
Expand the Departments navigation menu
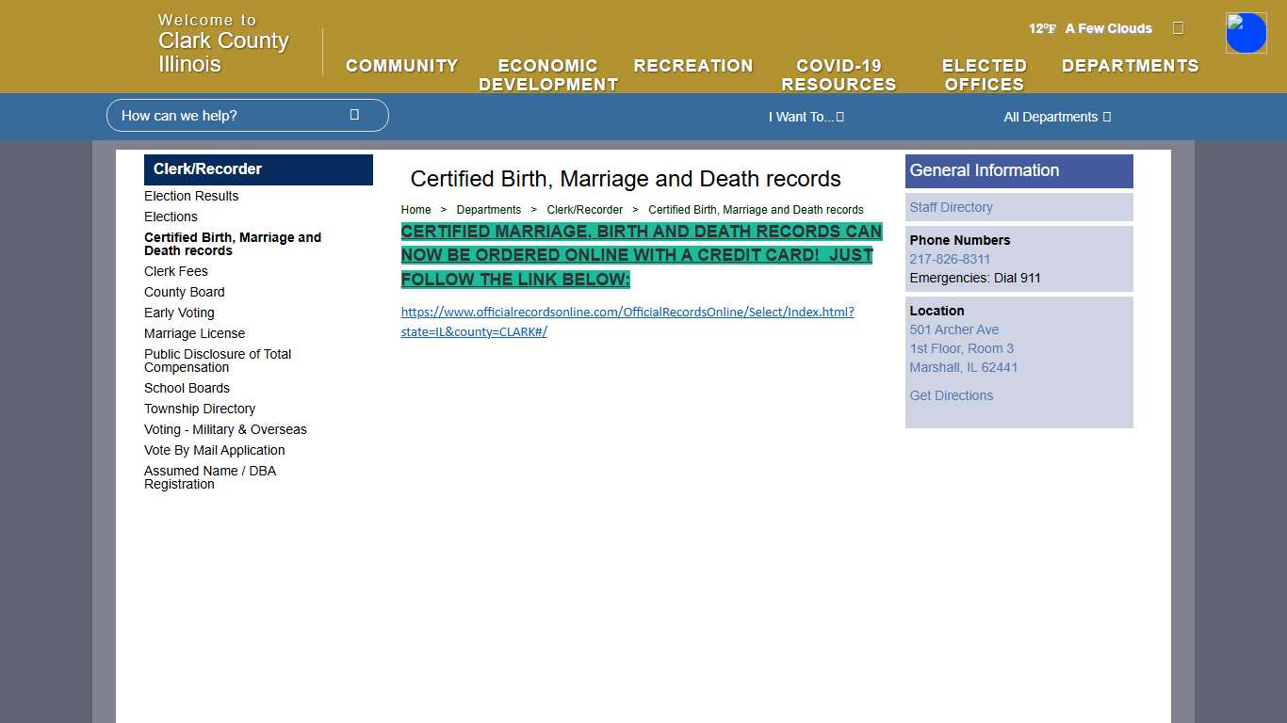1130,66
